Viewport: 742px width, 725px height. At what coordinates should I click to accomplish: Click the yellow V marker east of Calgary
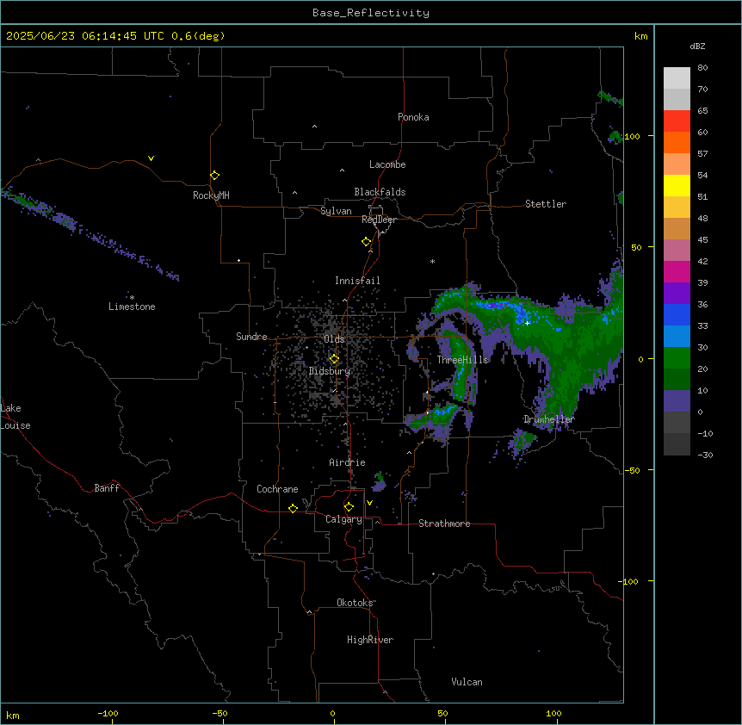pyautogui.click(x=369, y=503)
